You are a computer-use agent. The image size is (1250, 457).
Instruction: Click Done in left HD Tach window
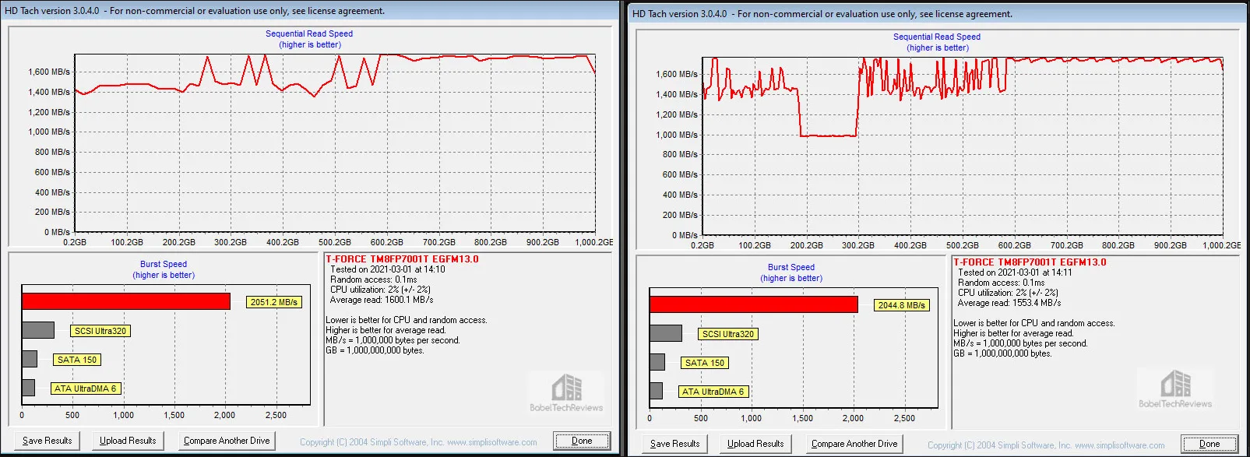click(x=582, y=441)
